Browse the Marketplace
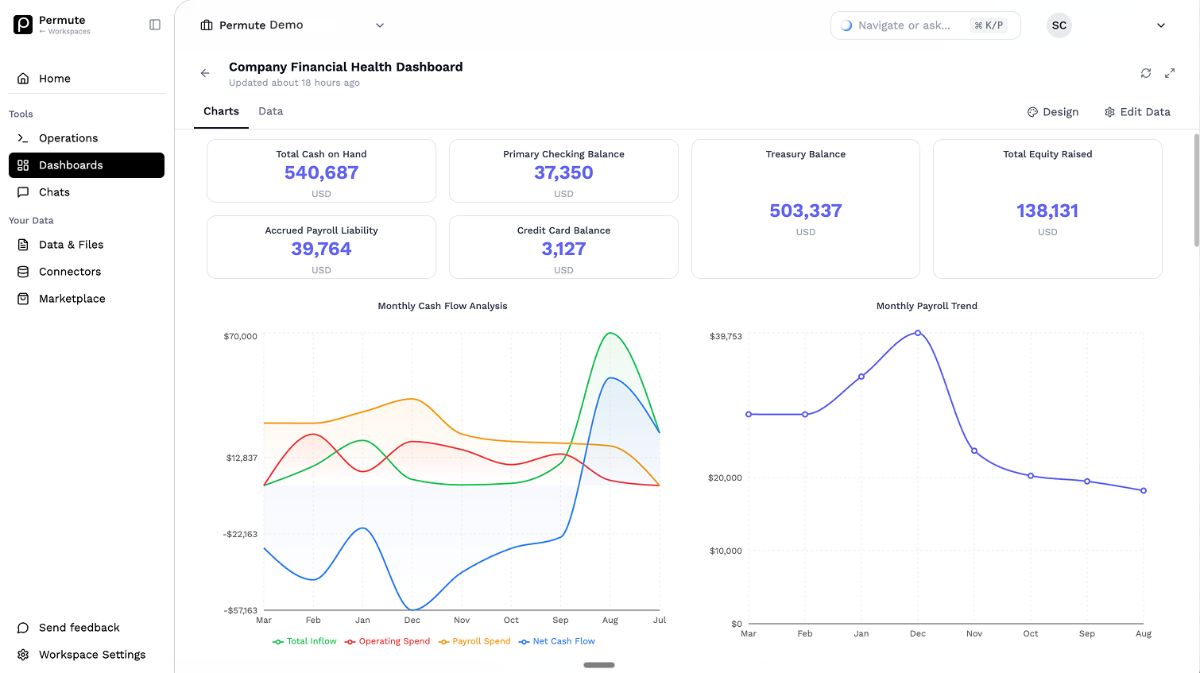Image resolution: width=1200 pixels, height=673 pixels. click(x=72, y=298)
